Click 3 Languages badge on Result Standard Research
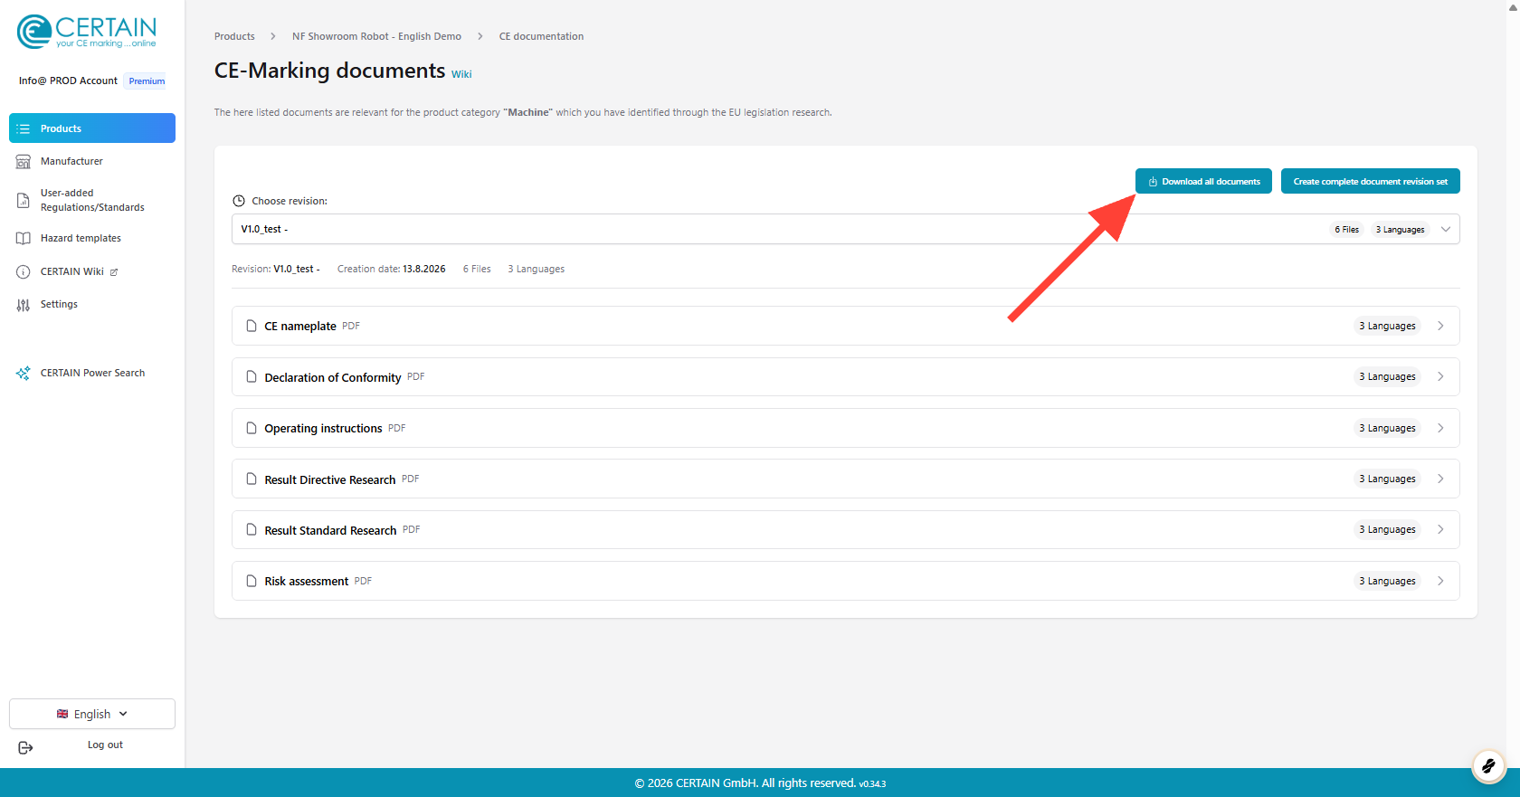 click(1387, 529)
